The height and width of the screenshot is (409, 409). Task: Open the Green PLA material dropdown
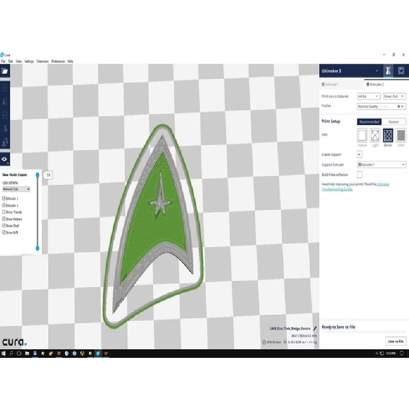point(394,96)
